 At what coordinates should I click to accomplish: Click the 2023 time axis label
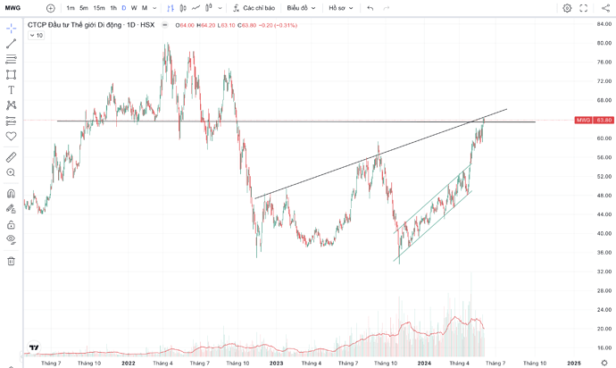point(276,363)
